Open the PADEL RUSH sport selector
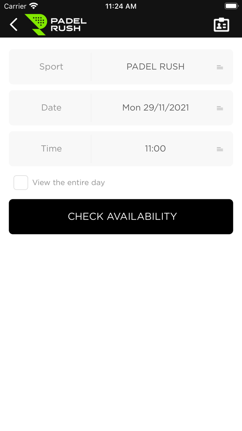This screenshot has width=242, height=431. [x=156, y=67]
